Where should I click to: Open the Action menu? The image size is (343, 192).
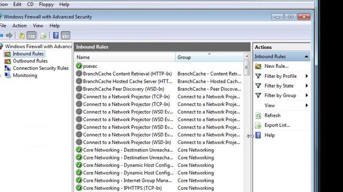point(19,26)
